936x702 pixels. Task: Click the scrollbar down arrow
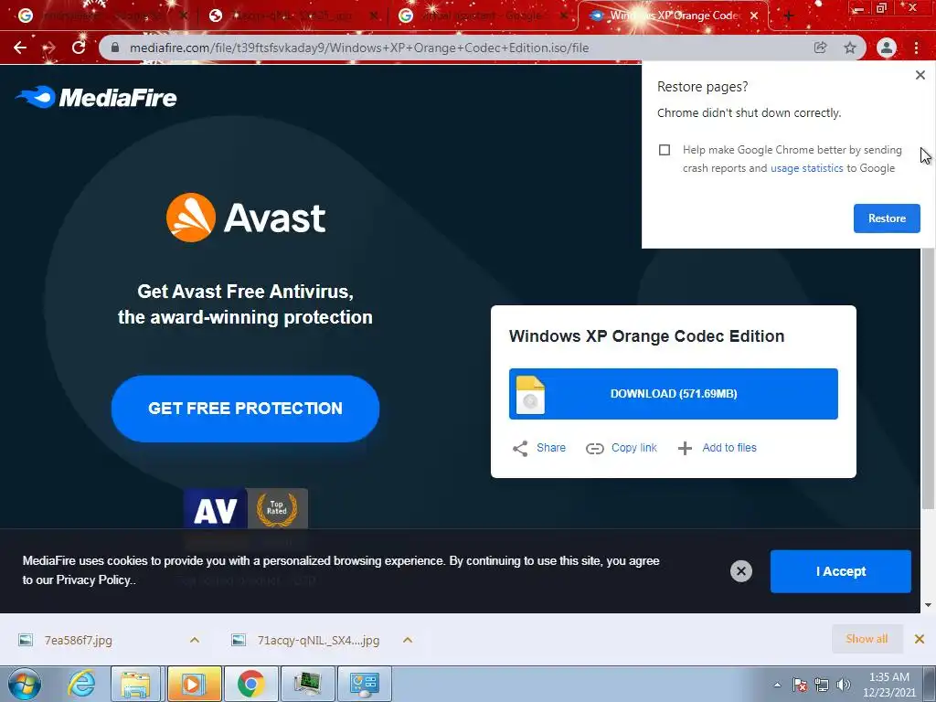pos(928,605)
